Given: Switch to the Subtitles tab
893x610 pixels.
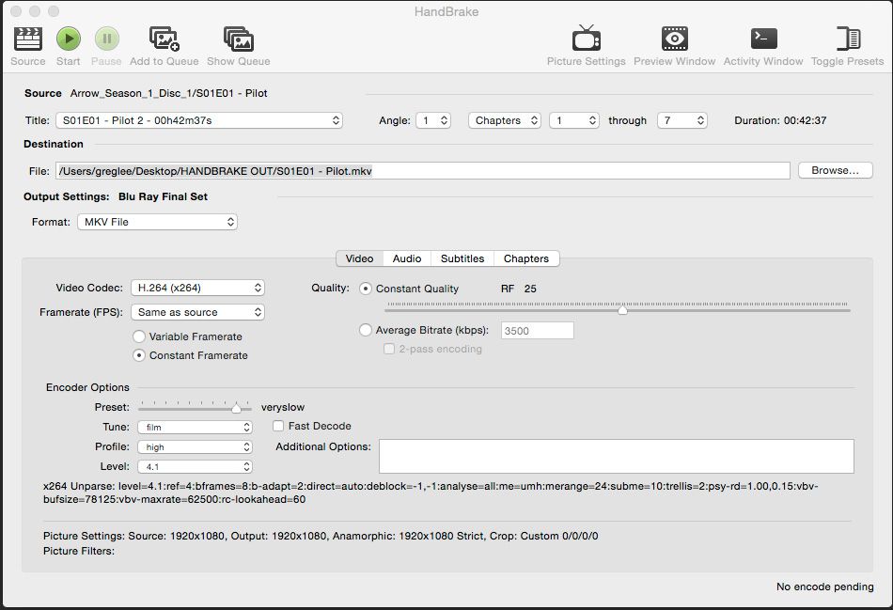Looking at the screenshot, I should pyautogui.click(x=462, y=258).
